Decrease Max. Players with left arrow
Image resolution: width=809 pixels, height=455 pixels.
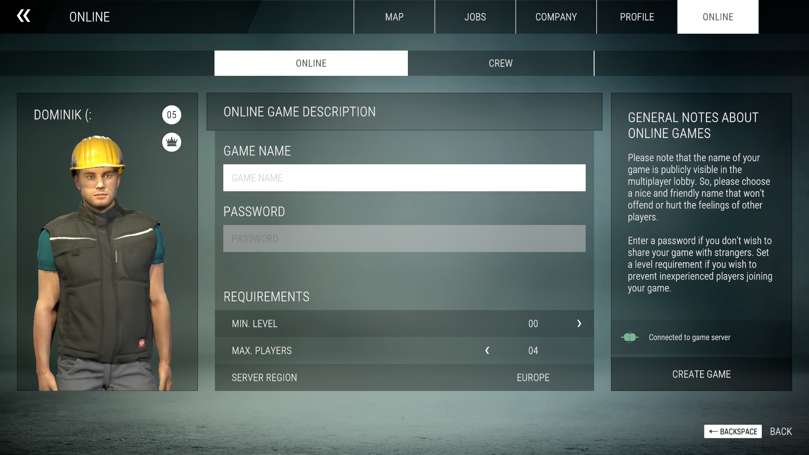[x=487, y=351]
